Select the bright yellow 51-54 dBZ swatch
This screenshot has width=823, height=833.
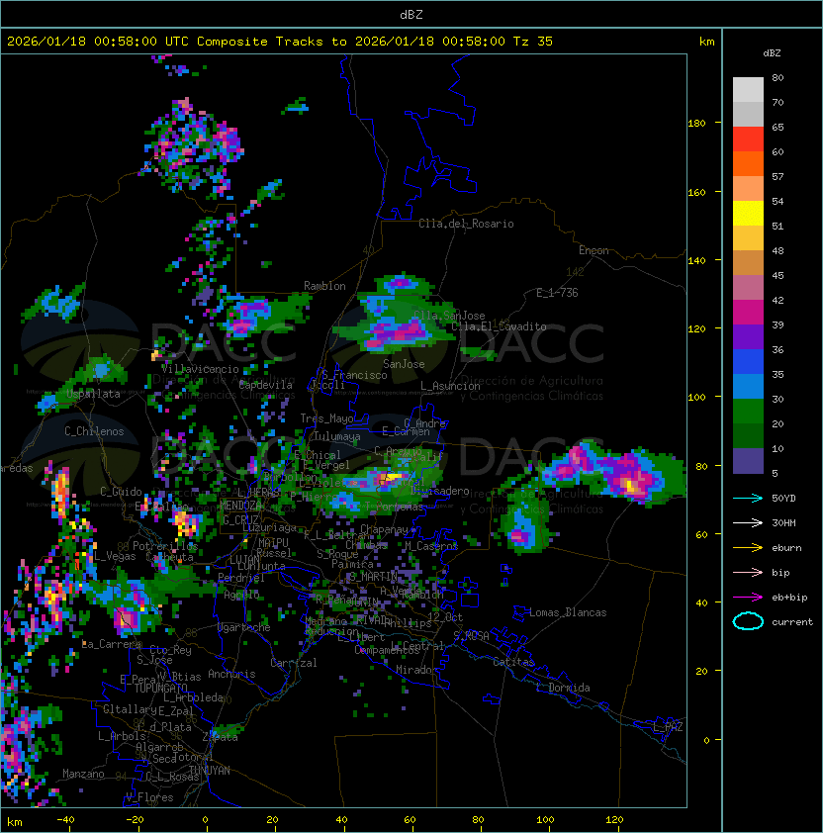click(x=748, y=213)
